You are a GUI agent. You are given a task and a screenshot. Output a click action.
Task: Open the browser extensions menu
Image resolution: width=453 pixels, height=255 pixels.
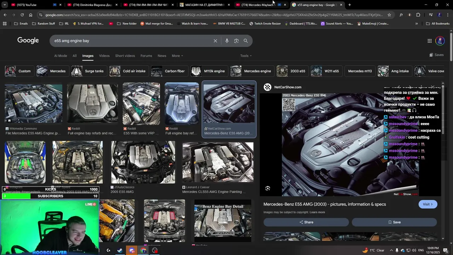click(x=418, y=15)
